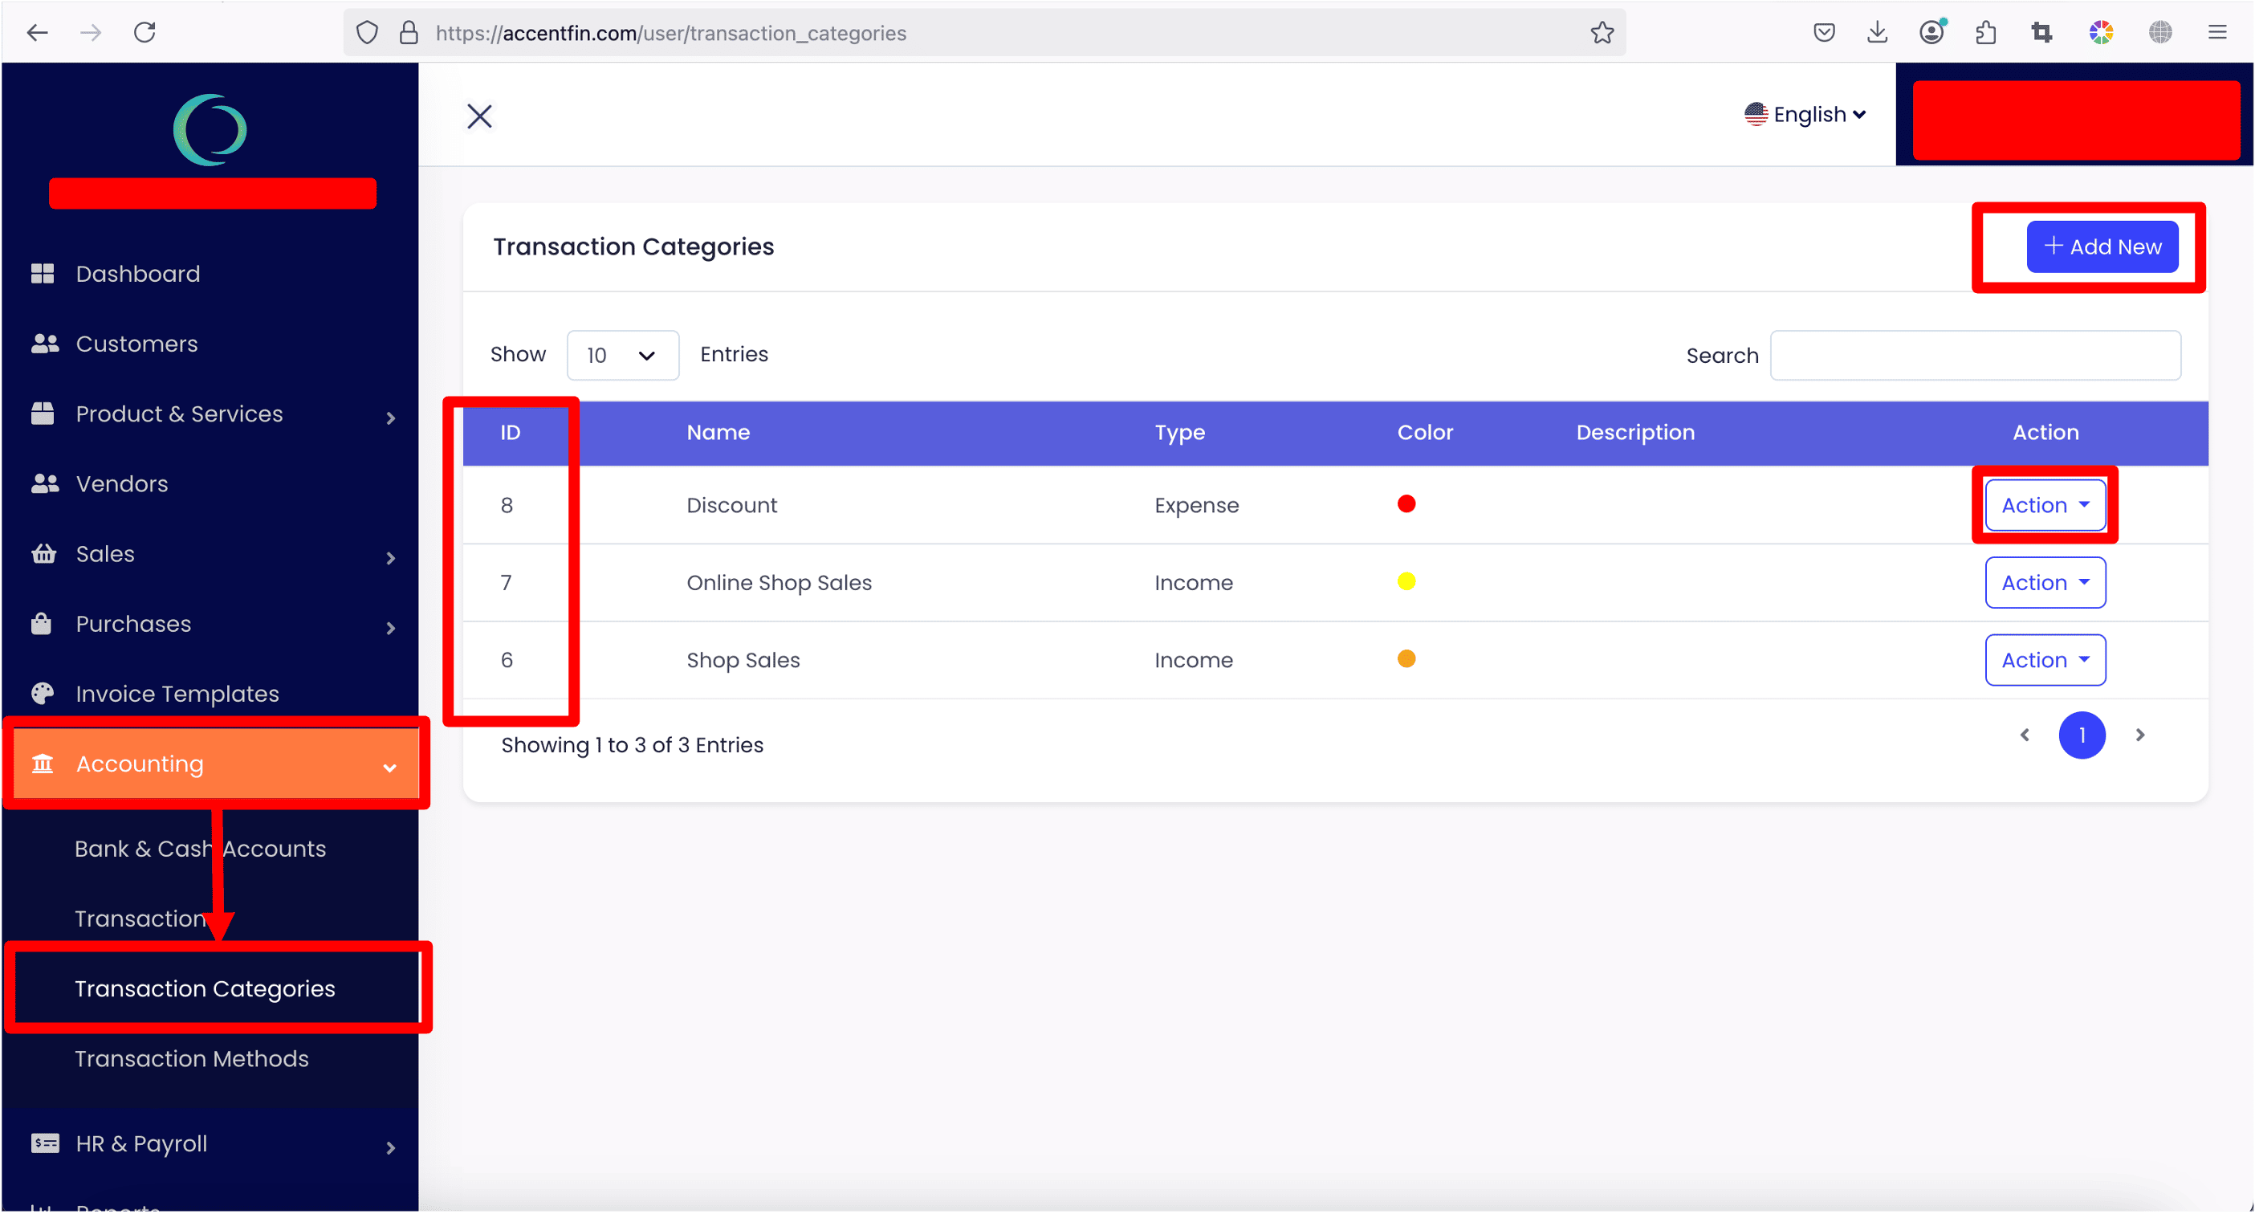This screenshot has width=2255, height=1214.
Task: Open the English language selector
Action: point(1805,115)
